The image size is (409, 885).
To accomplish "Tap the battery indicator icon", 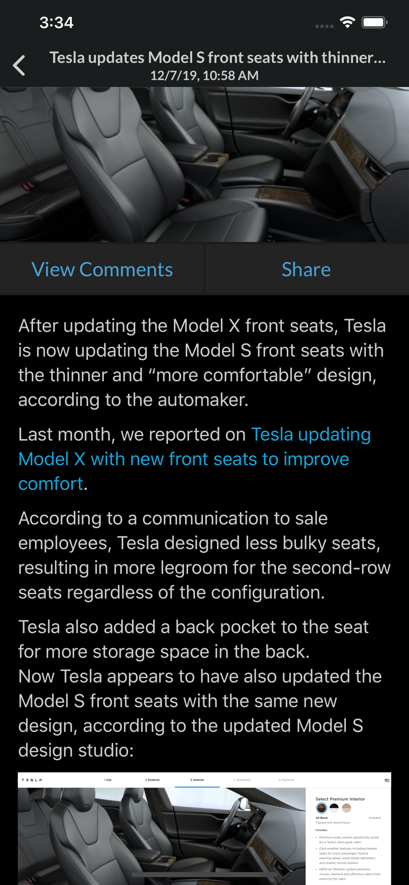I will pos(374,22).
